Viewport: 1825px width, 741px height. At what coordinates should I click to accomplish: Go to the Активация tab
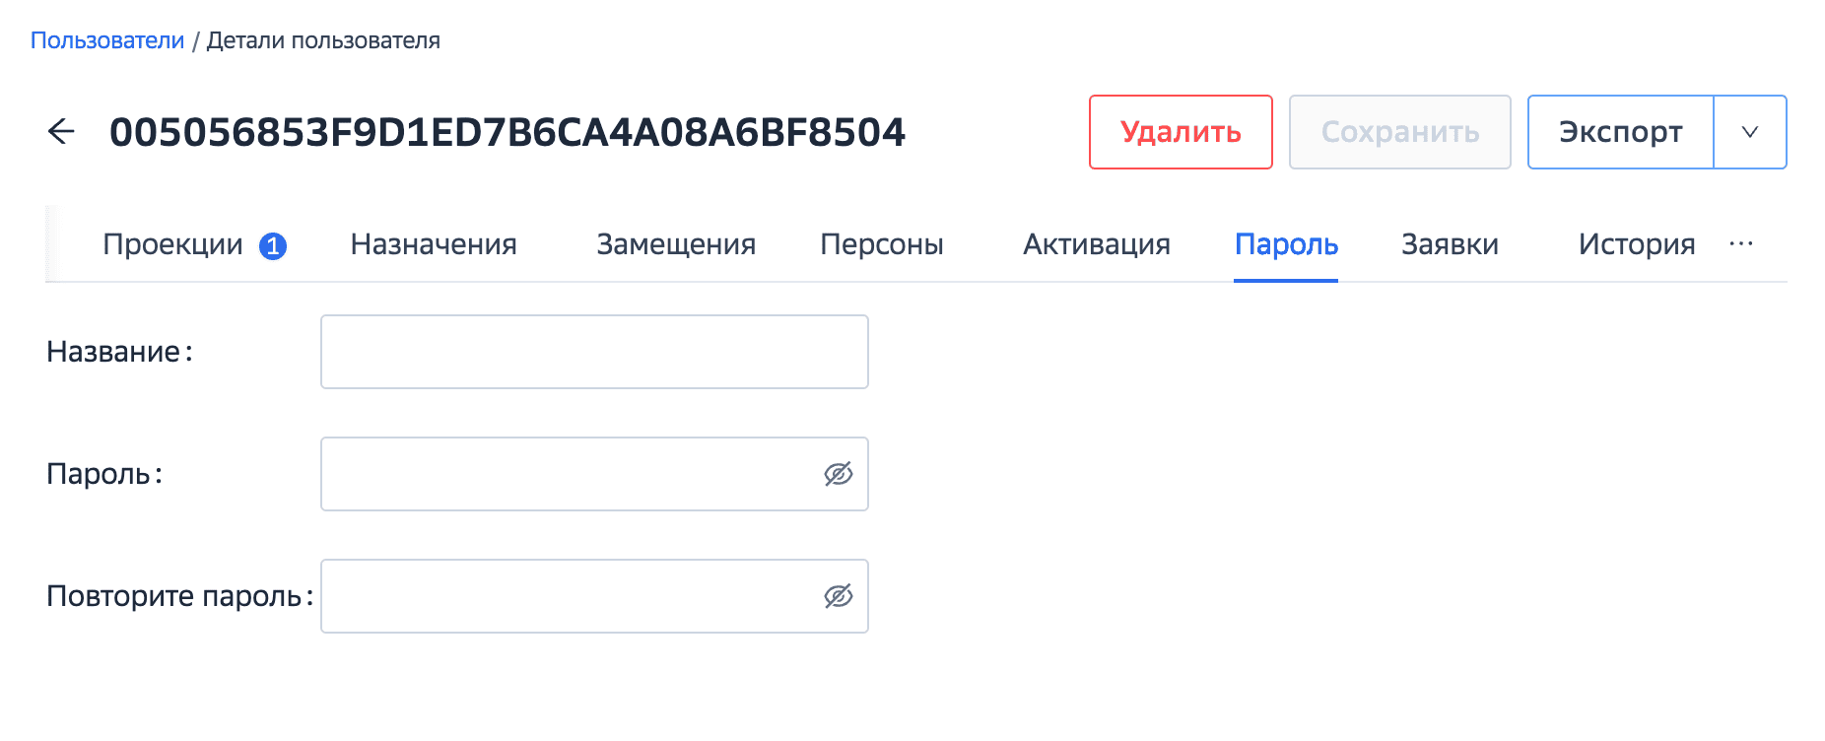coord(1097,244)
